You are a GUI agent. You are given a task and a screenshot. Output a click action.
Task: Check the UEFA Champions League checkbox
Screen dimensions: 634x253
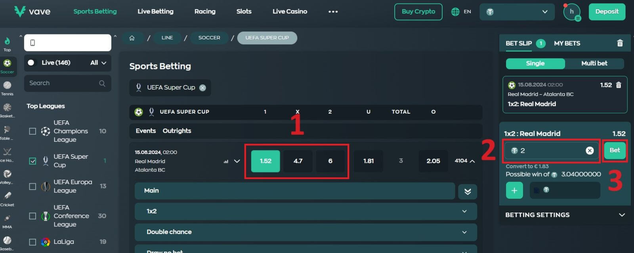(33, 131)
